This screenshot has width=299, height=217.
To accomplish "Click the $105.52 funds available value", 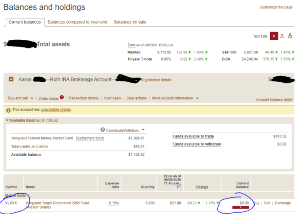I will click(280, 136).
